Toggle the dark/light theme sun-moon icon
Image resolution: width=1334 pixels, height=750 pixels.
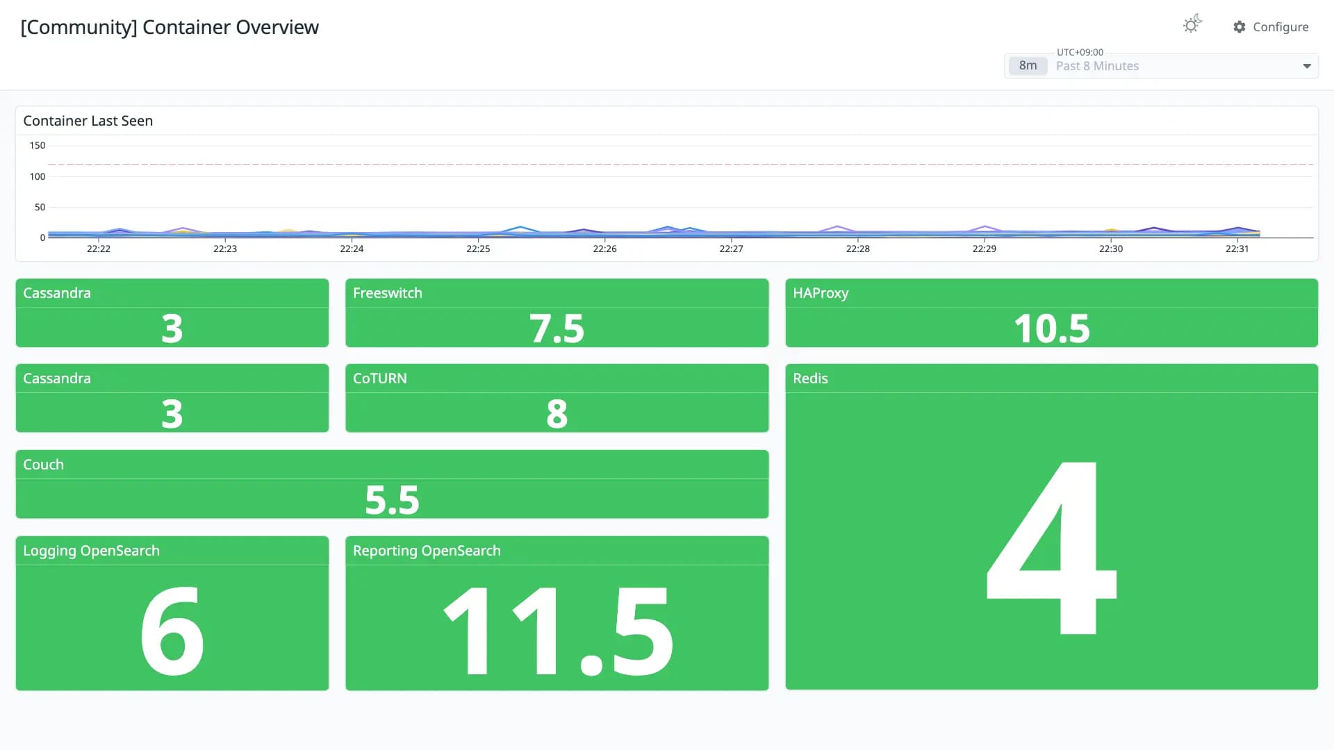tap(1192, 24)
